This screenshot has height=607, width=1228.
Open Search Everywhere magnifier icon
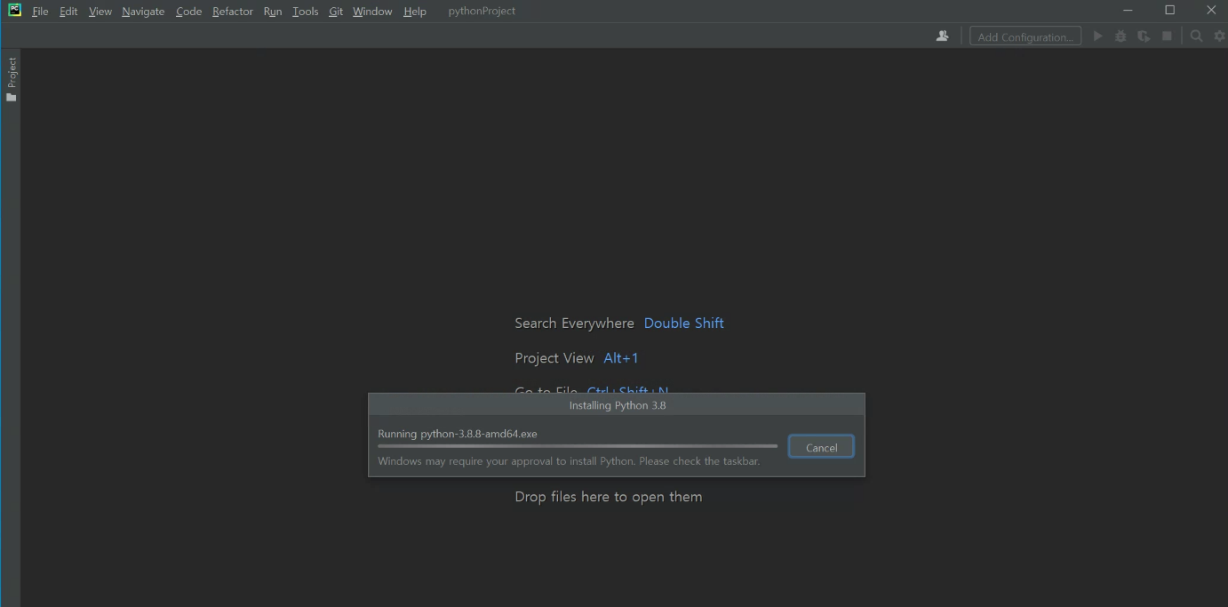1197,36
